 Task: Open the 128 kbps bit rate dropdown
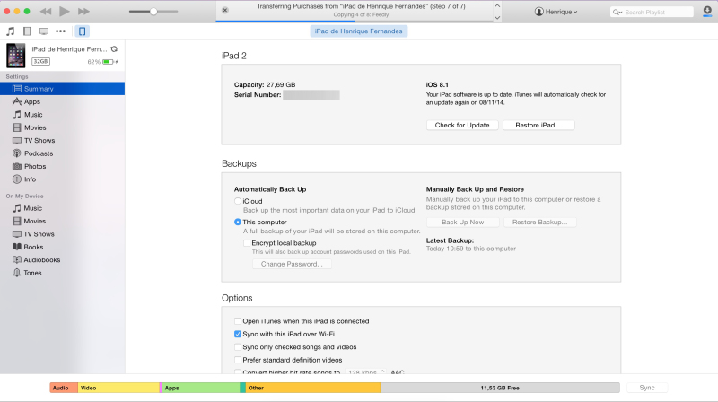(x=365, y=372)
